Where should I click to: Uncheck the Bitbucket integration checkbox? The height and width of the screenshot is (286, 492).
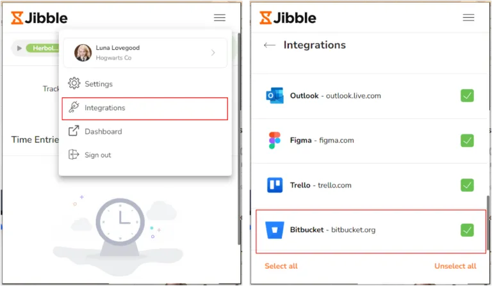point(467,230)
